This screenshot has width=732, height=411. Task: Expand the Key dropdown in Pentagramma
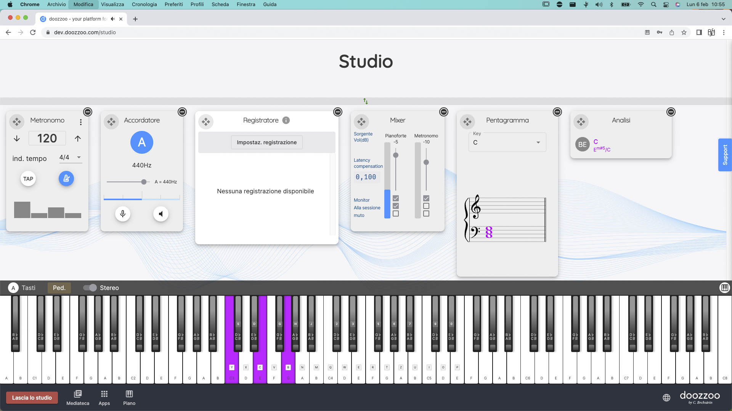tap(507, 142)
